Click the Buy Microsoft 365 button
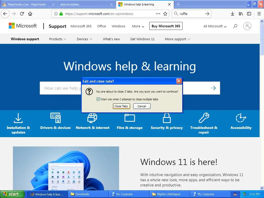Screen dimensions: 264x198 [166, 26]
